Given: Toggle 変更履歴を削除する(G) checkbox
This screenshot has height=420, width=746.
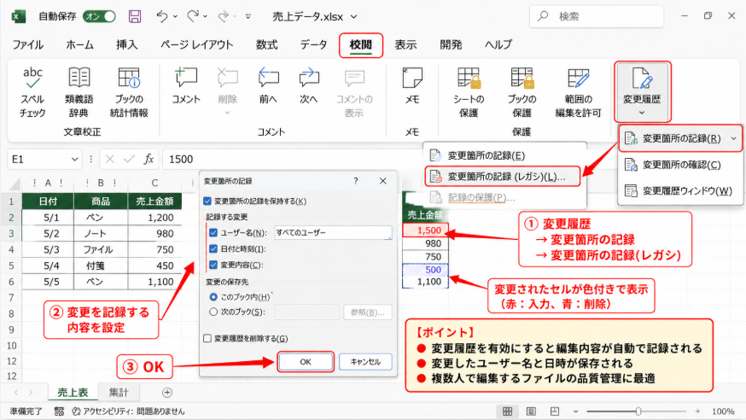Looking at the screenshot, I should point(207,338).
